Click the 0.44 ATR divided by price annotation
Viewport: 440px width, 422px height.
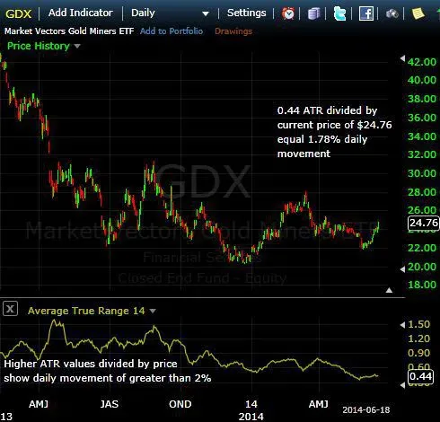click(334, 132)
